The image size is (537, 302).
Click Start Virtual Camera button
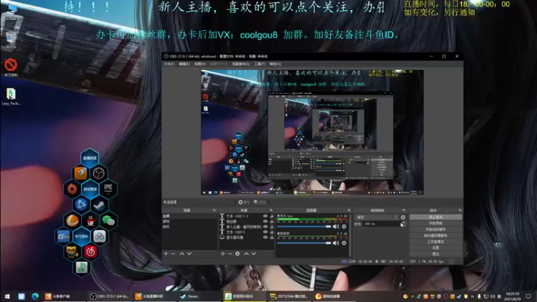pos(436,236)
